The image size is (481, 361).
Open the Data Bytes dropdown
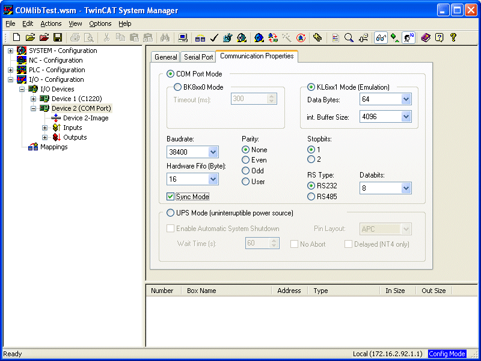tap(406, 99)
